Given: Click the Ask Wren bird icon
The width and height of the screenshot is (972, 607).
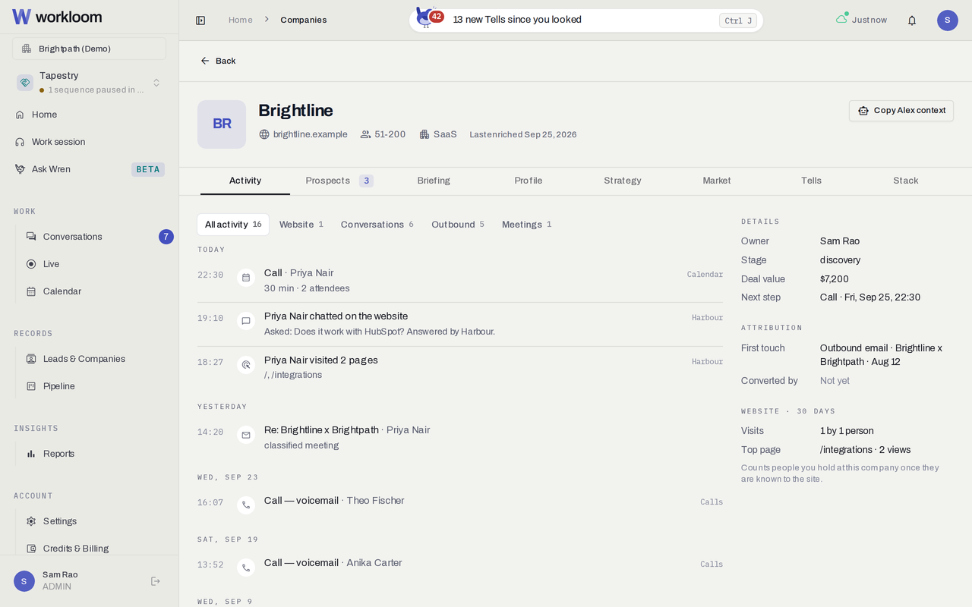Looking at the screenshot, I should [x=20, y=169].
